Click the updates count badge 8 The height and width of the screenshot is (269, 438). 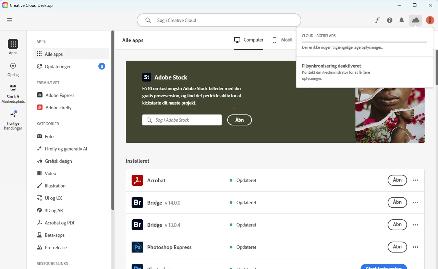click(102, 66)
